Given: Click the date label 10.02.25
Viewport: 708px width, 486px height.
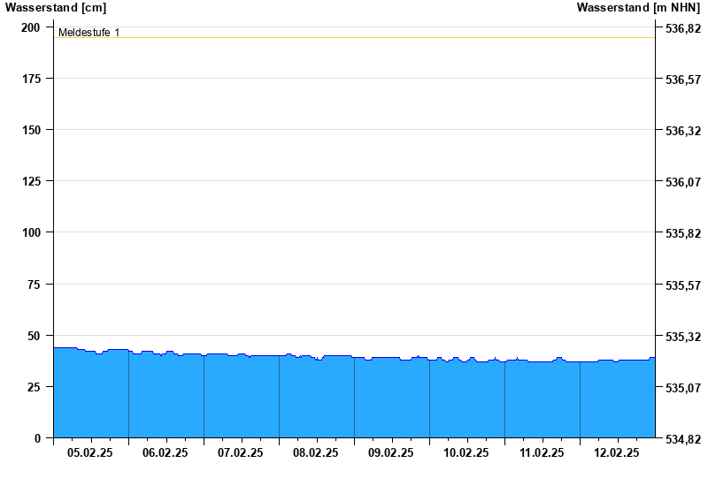Looking at the screenshot, I should 466,453.
